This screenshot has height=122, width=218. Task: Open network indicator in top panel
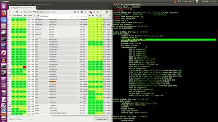(x=193, y=1)
